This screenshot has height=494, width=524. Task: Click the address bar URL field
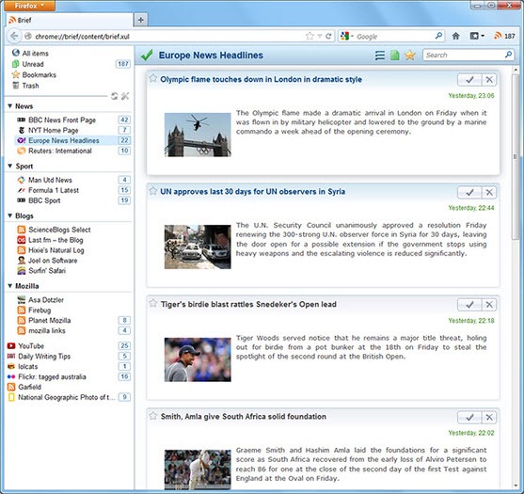[x=168, y=37]
